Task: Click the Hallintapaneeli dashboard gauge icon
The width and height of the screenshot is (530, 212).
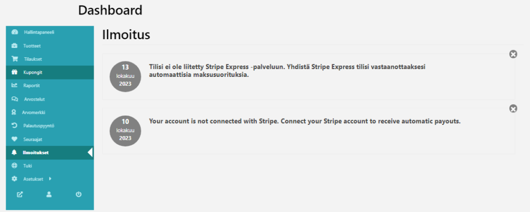Action: [x=14, y=32]
